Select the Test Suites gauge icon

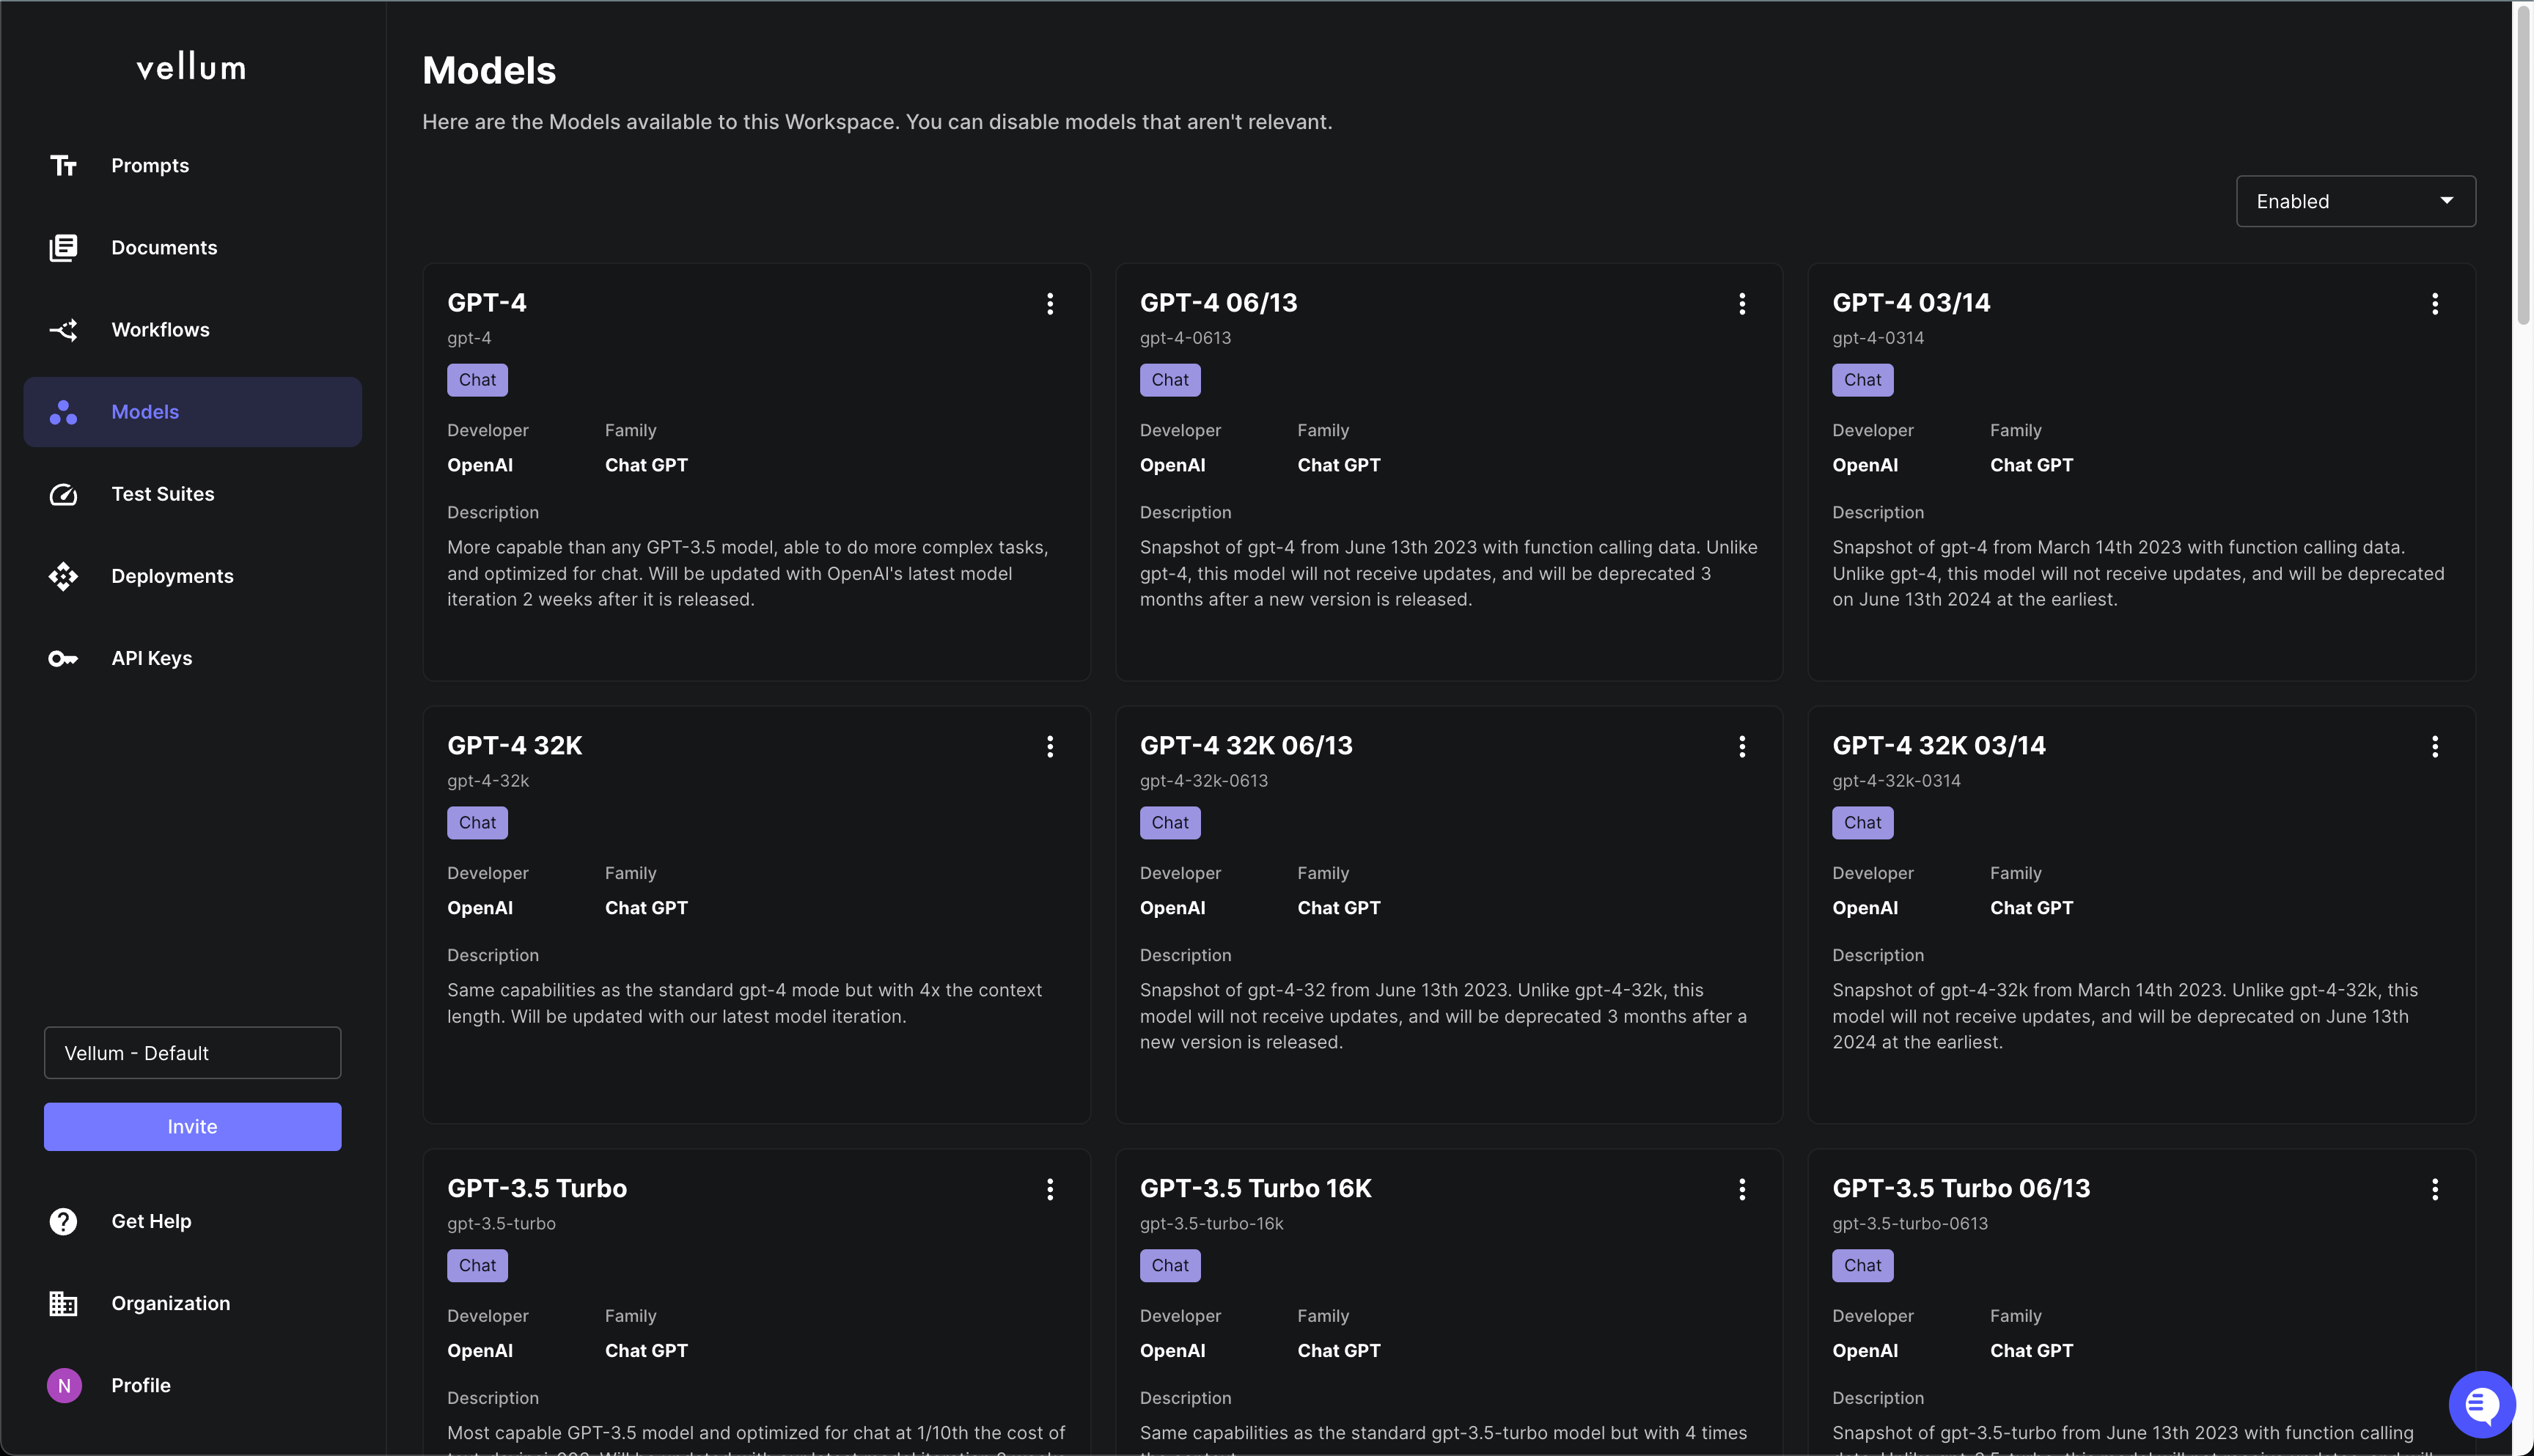pos(63,494)
